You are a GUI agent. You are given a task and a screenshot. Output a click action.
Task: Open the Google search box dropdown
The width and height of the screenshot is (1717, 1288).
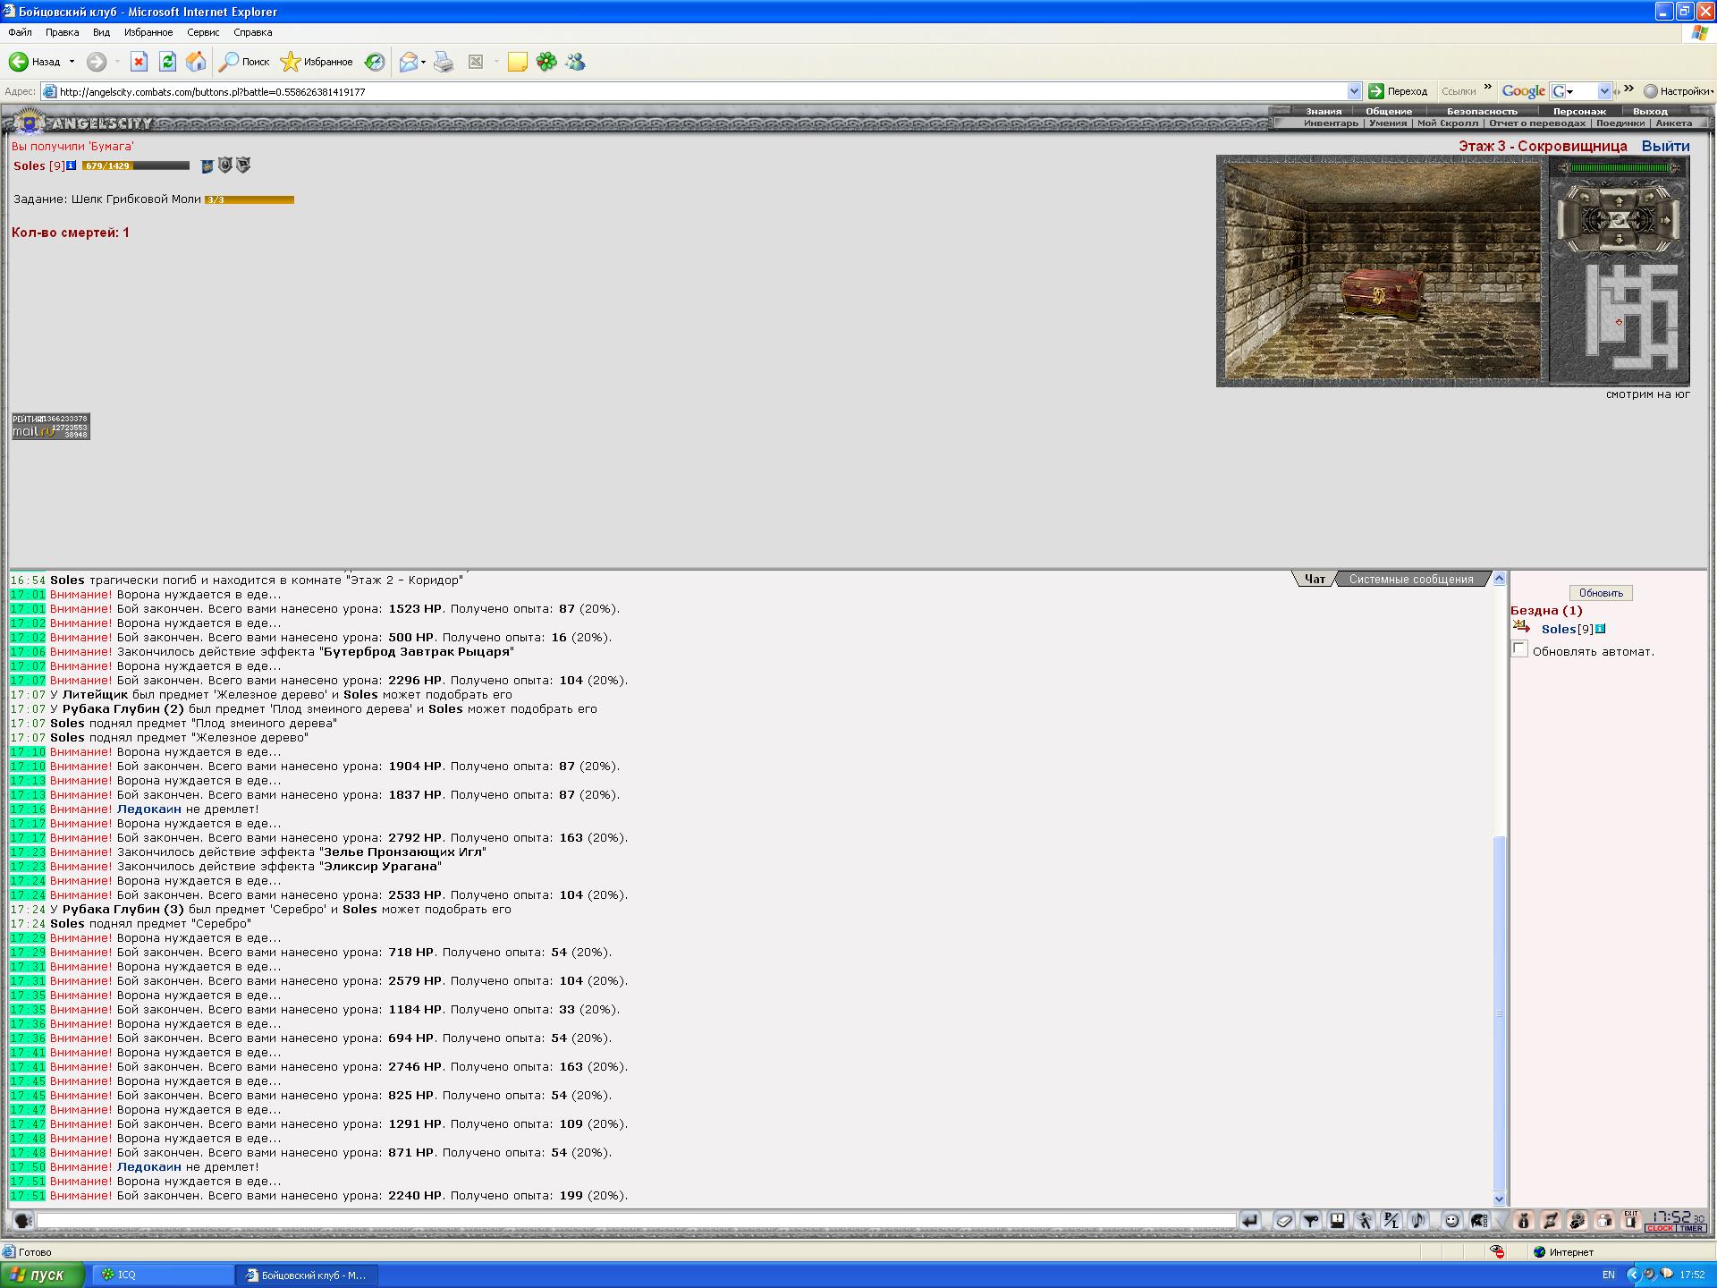(x=1603, y=91)
